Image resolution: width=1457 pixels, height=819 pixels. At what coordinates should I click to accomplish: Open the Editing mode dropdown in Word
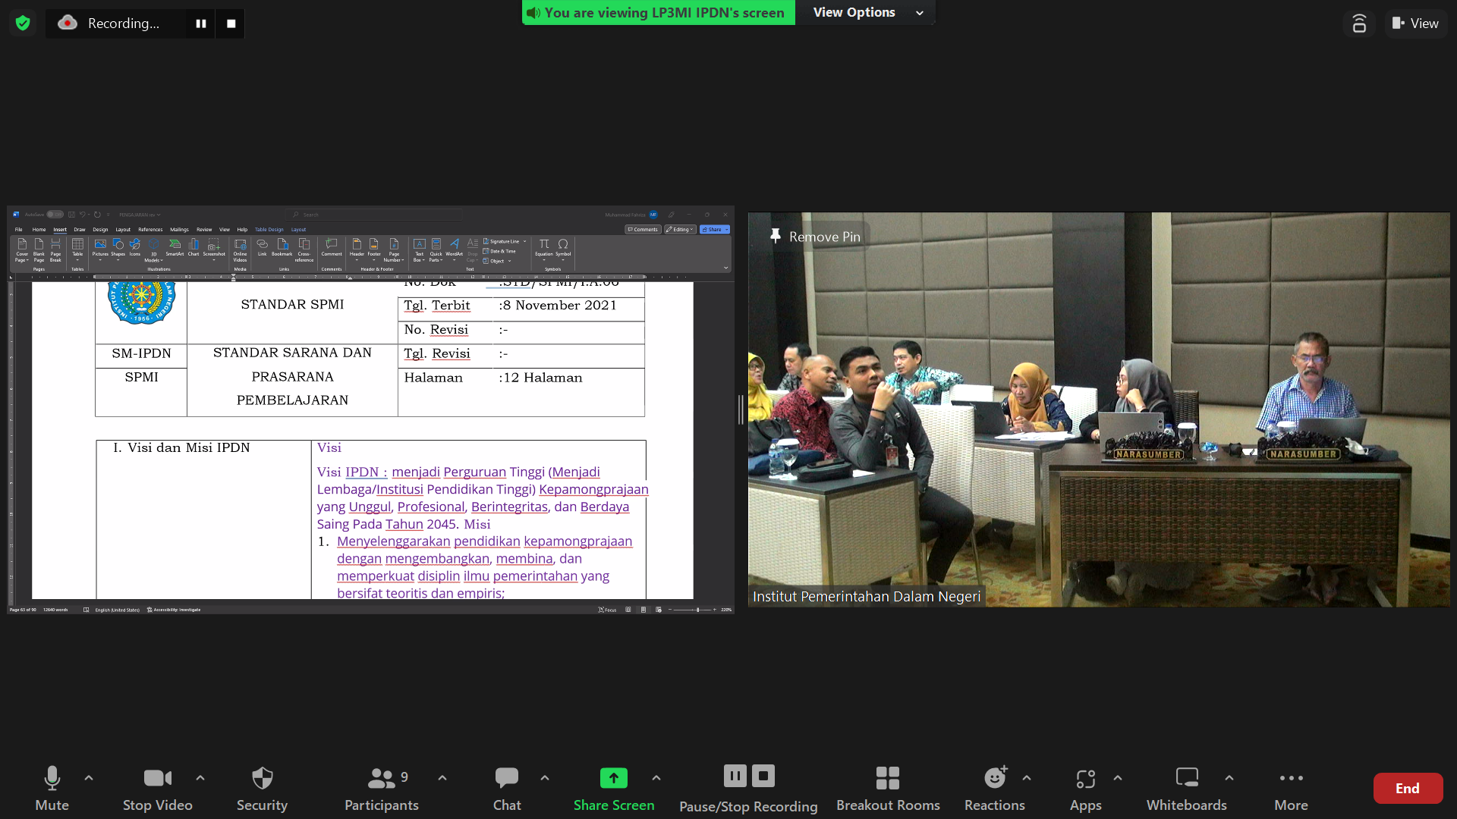tap(680, 229)
